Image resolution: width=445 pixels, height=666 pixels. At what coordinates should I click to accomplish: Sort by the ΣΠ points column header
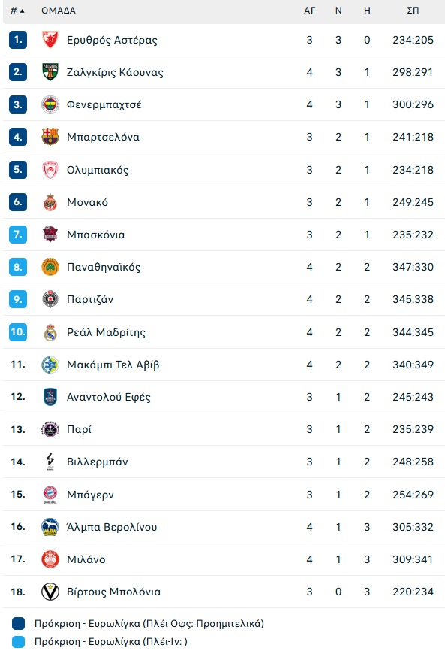click(413, 11)
